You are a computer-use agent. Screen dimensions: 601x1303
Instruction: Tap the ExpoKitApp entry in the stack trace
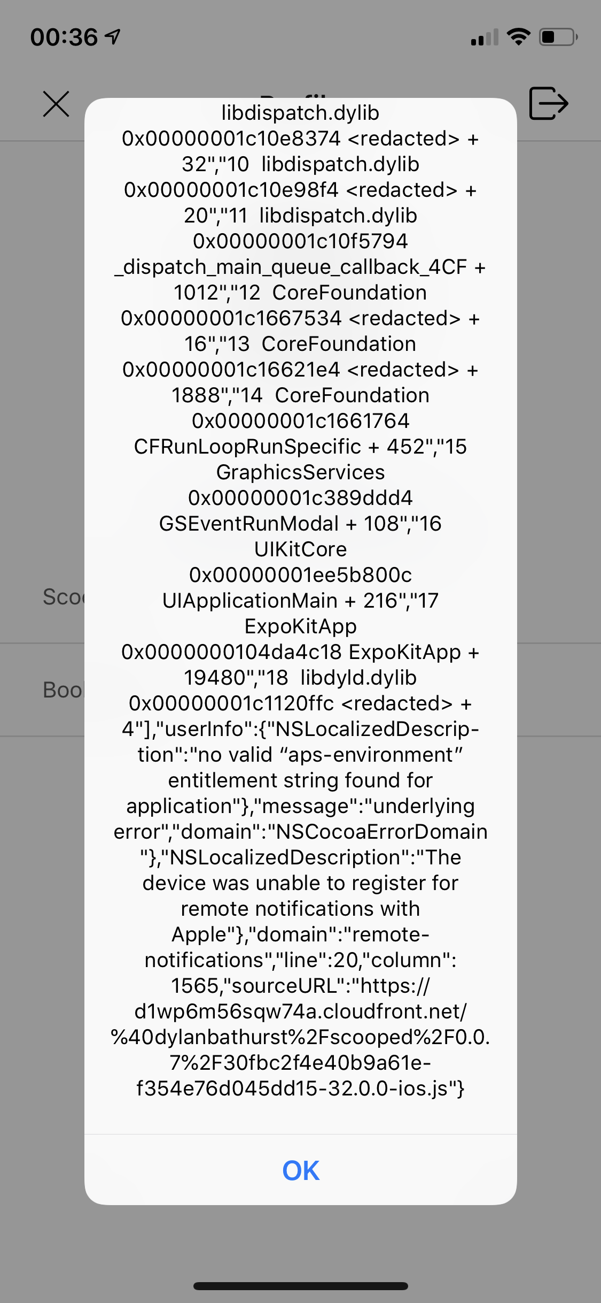[x=300, y=626]
